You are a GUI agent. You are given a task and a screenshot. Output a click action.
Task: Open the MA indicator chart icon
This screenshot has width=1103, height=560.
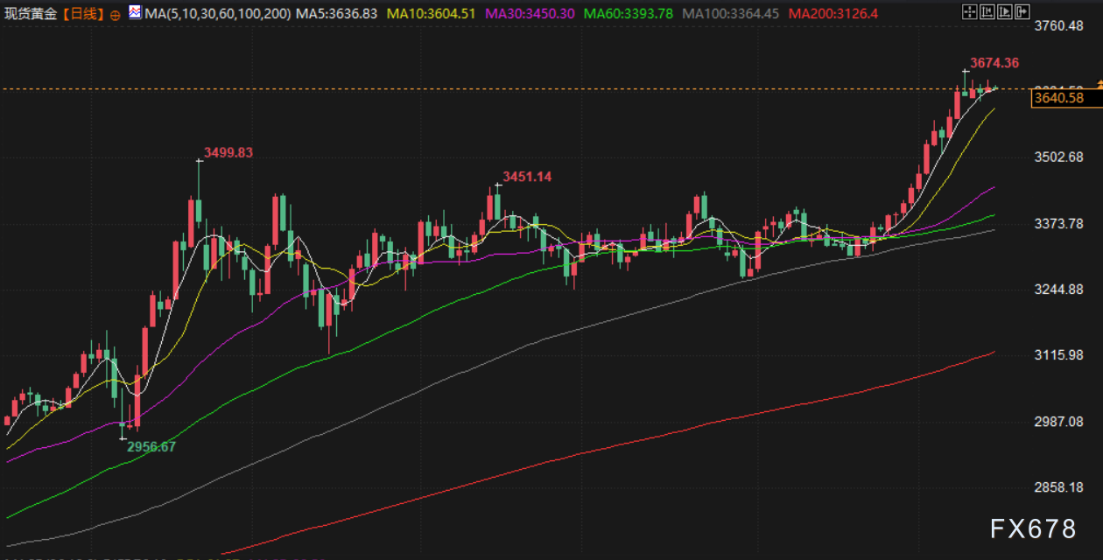[x=134, y=13]
